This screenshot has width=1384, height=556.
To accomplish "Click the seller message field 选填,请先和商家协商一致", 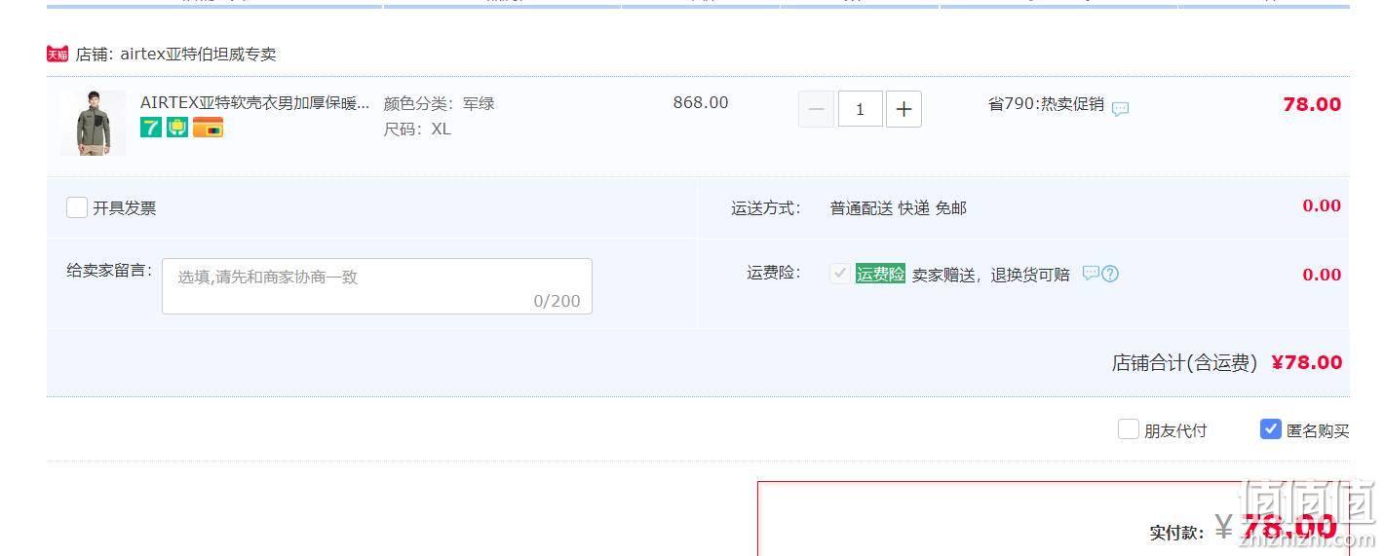I will point(377,286).
